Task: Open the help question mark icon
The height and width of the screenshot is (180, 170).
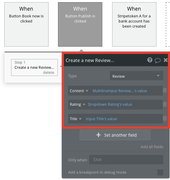Action: click(150, 60)
